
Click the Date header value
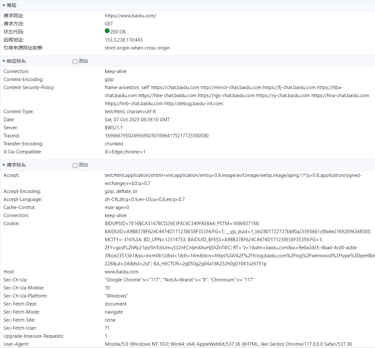(x=137, y=120)
